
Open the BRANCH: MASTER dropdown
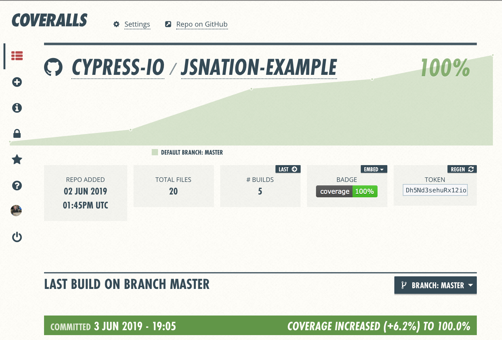[435, 285]
